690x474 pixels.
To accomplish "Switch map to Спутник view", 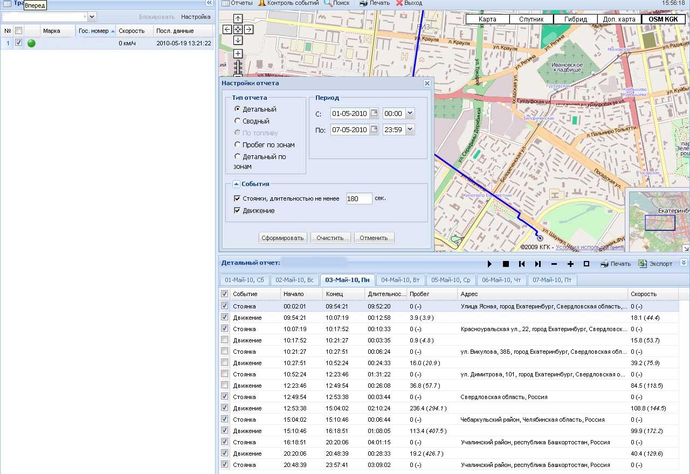I will click(x=531, y=19).
